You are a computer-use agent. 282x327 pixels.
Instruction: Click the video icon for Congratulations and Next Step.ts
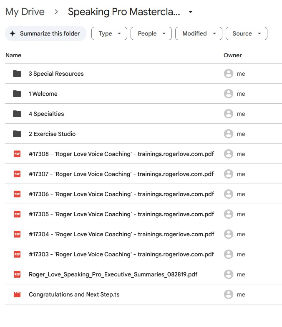pyautogui.click(x=17, y=294)
